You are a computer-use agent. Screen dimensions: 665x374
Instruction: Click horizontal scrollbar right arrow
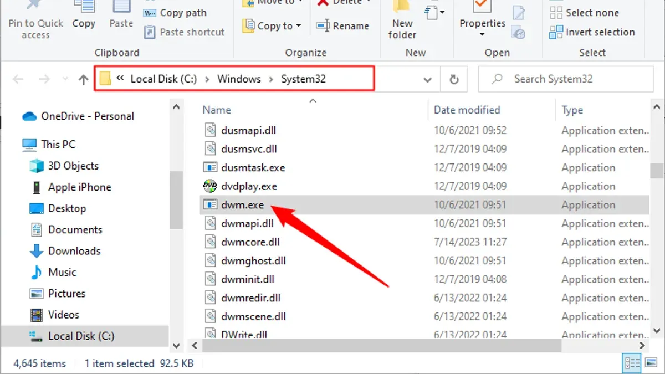[x=641, y=345]
